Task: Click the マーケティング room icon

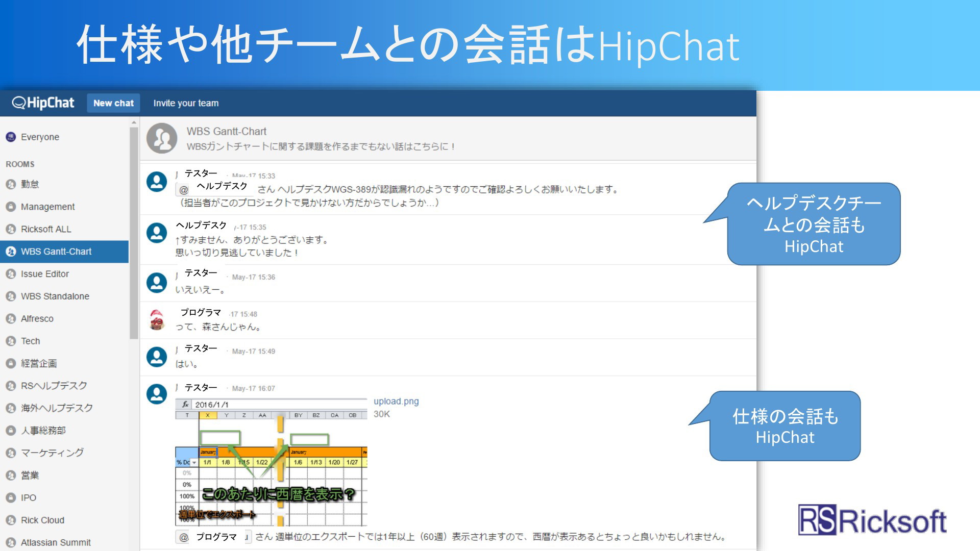Action: pyautogui.click(x=11, y=453)
